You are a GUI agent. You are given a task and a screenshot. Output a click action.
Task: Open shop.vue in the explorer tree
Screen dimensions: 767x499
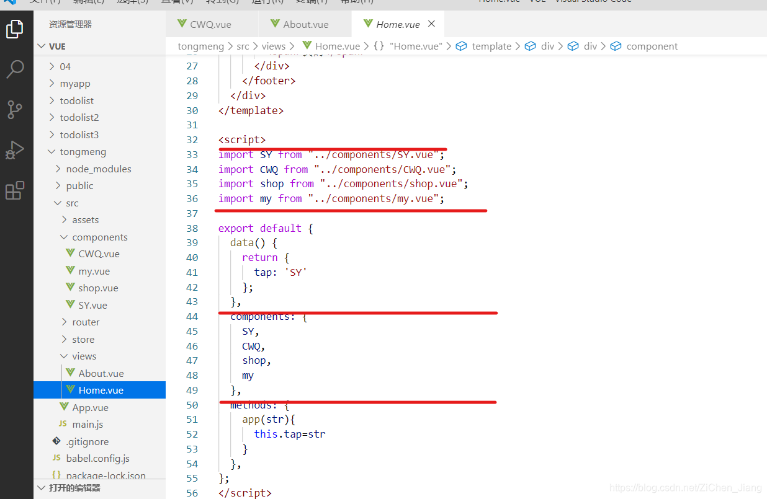coord(99,288)
